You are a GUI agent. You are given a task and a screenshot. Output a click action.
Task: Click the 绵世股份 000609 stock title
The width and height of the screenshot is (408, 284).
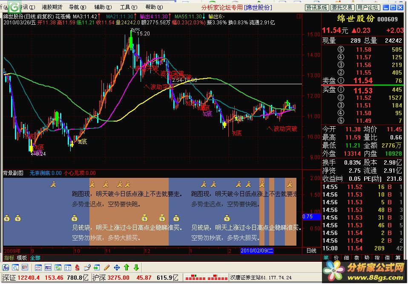point(367,19)
